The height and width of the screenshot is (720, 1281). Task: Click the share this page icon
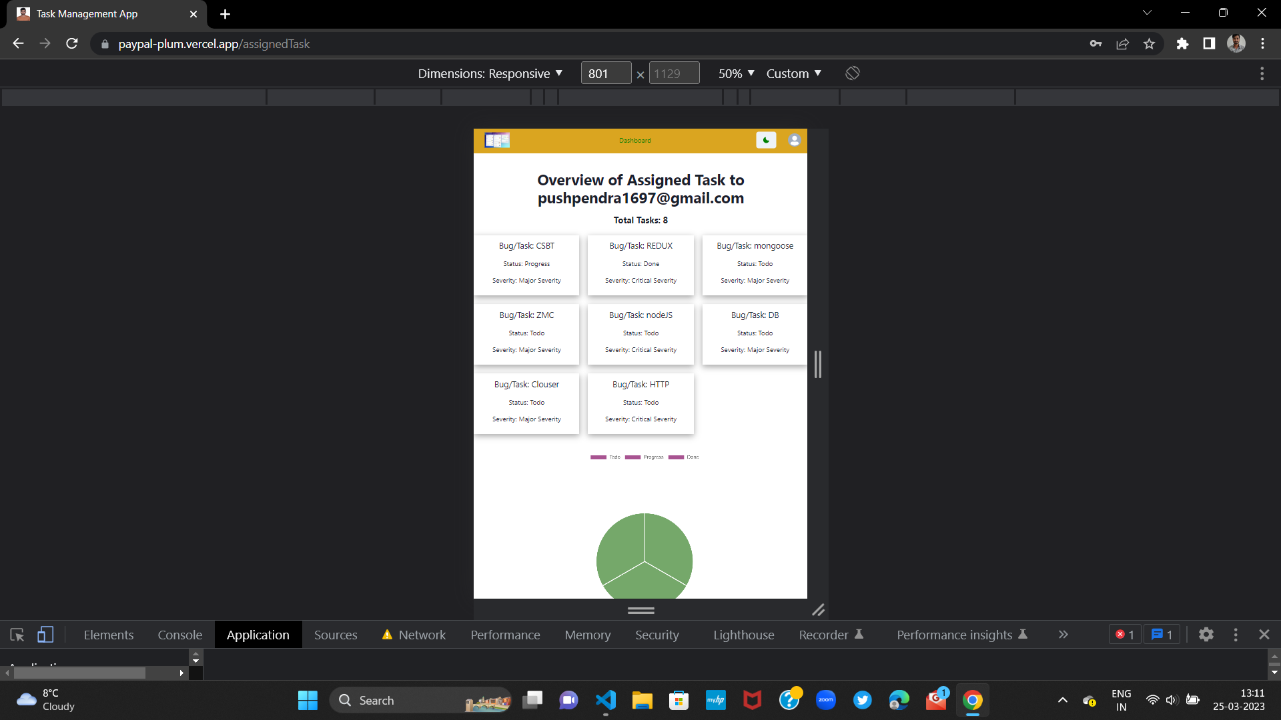(1122, 44)
